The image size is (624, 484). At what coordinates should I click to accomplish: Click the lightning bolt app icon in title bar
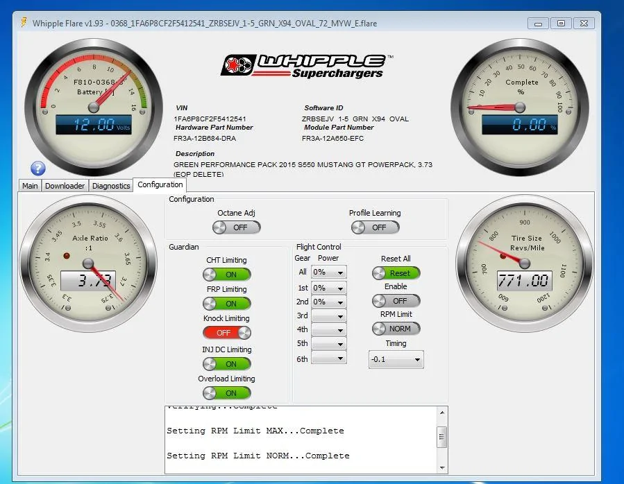pos(24,22)
